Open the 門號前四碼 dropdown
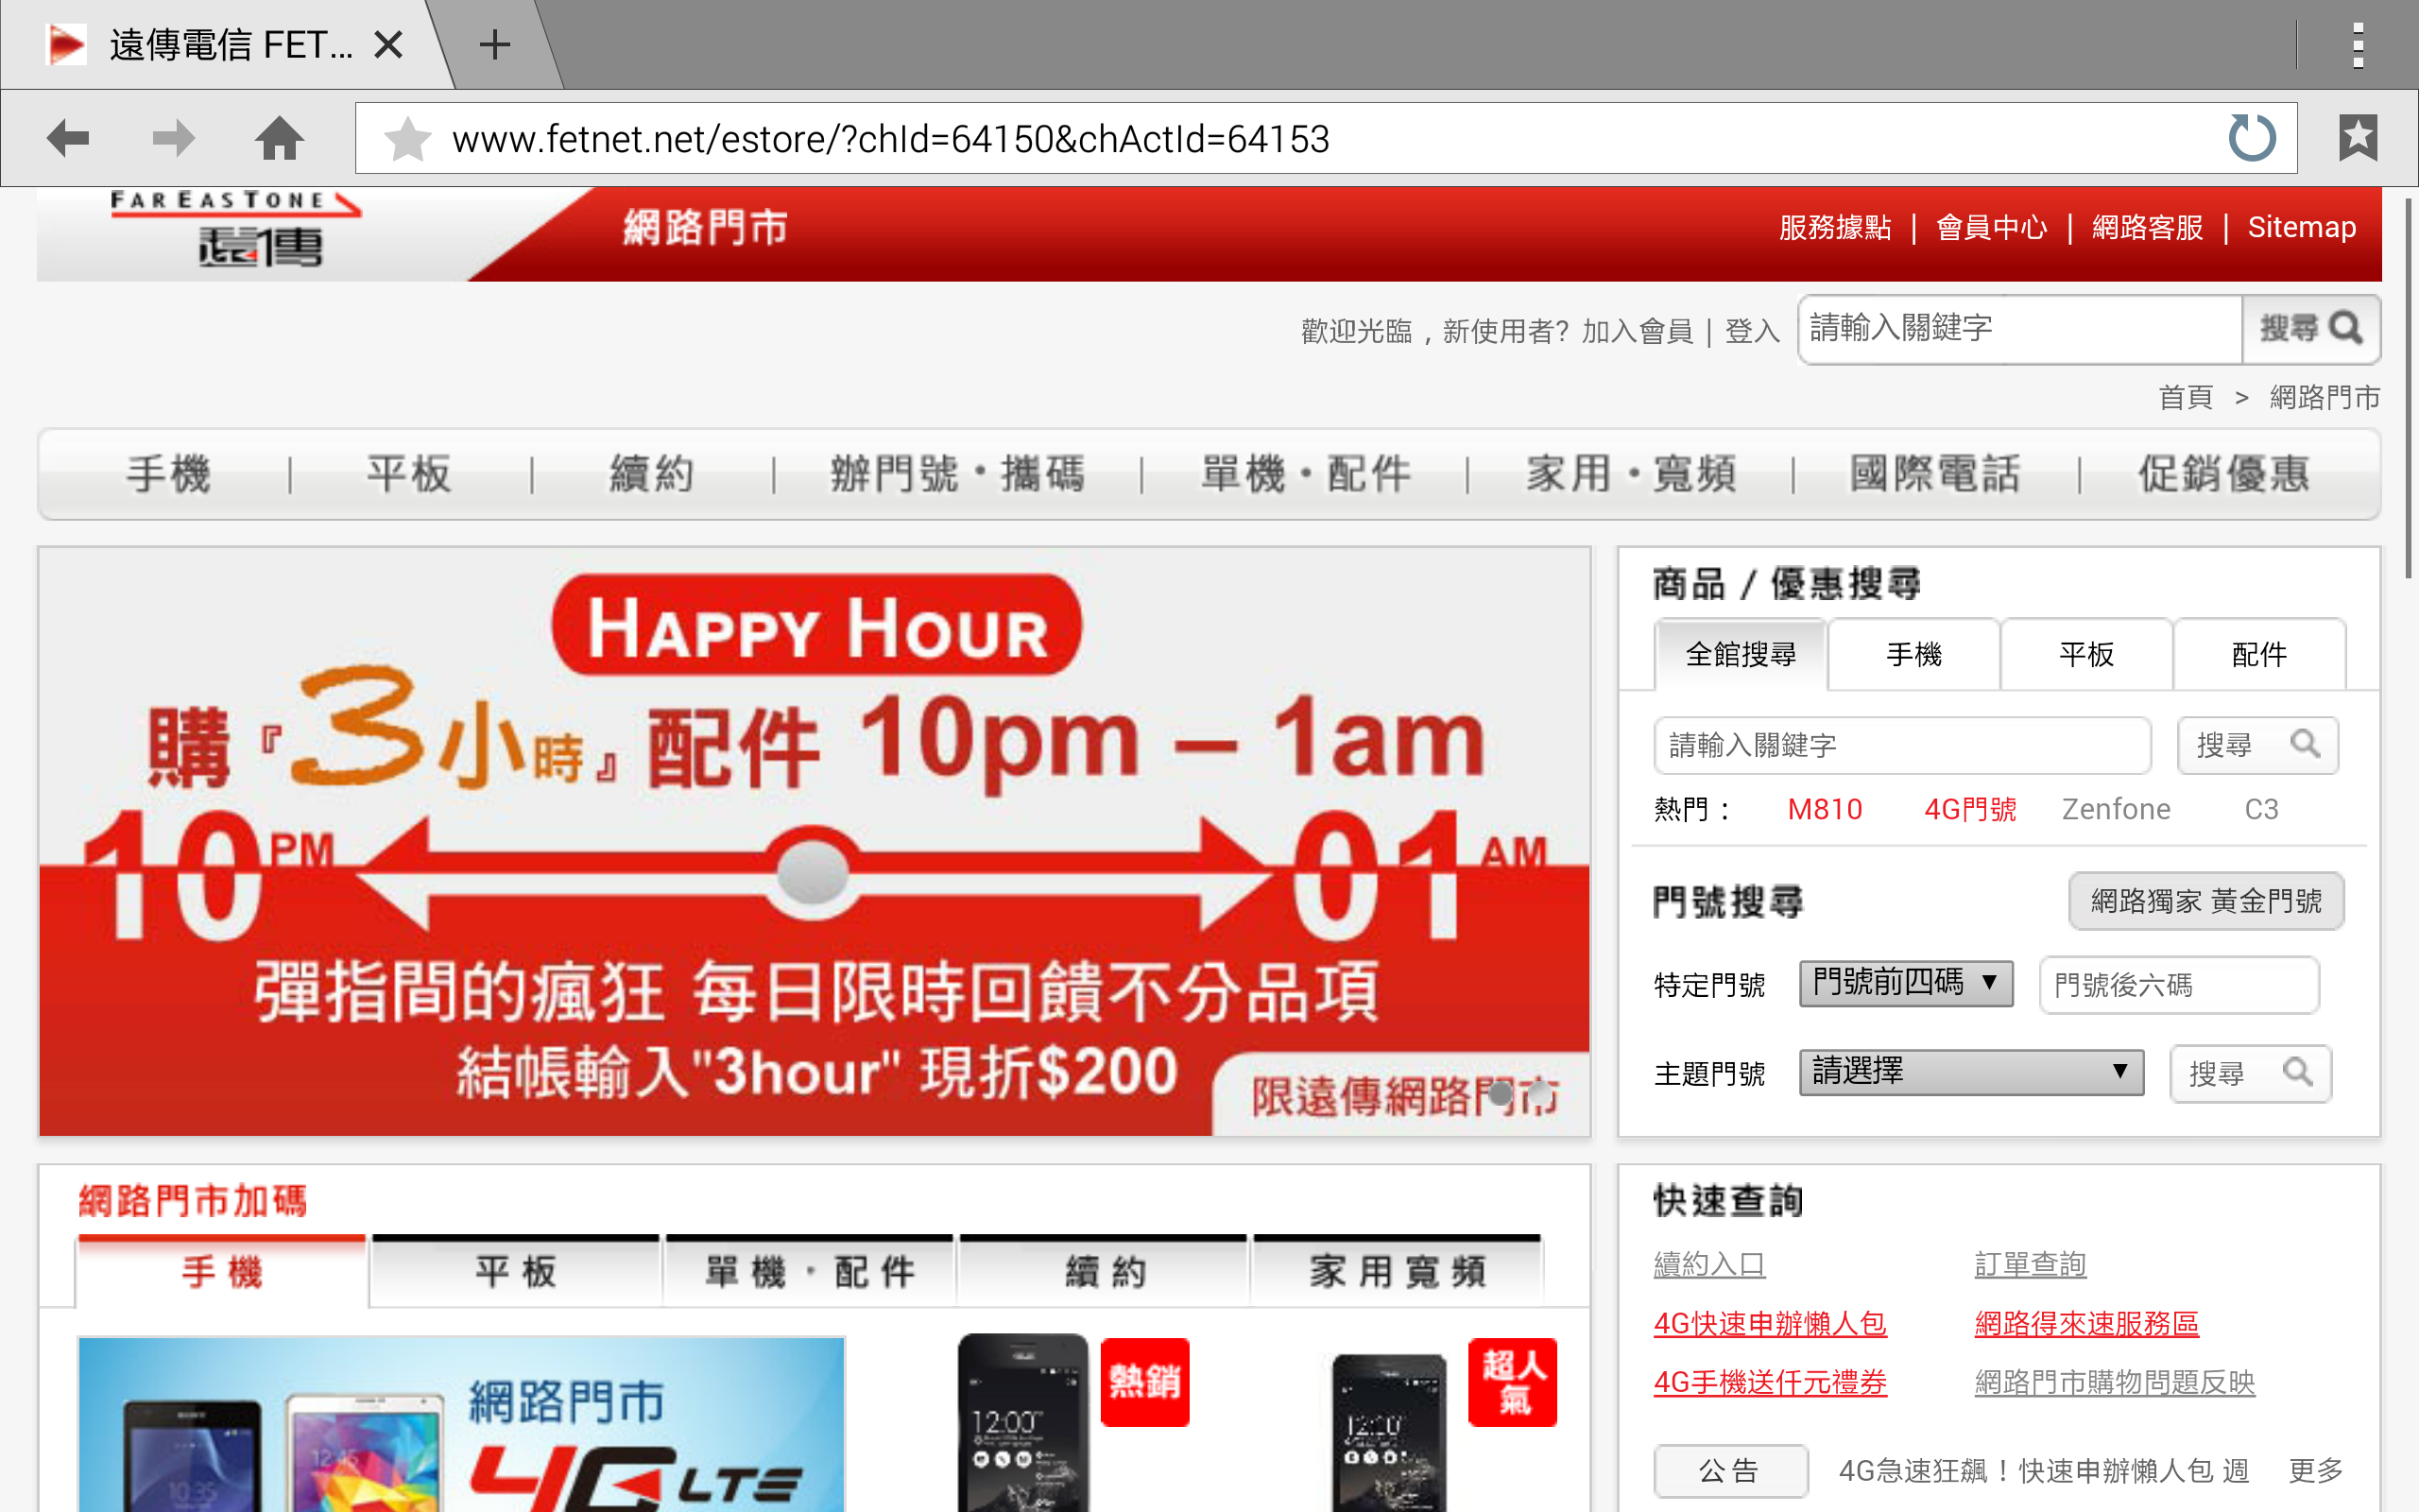The image size is (2419, 1512). point(1905,983)
